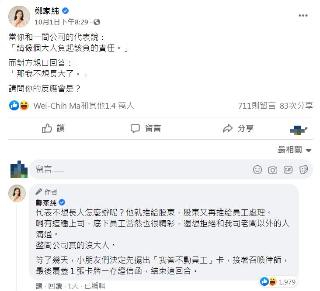Screen dimensions: 320x291
Task: Open the post author's profile picture at top
Action: coord(19,17)
